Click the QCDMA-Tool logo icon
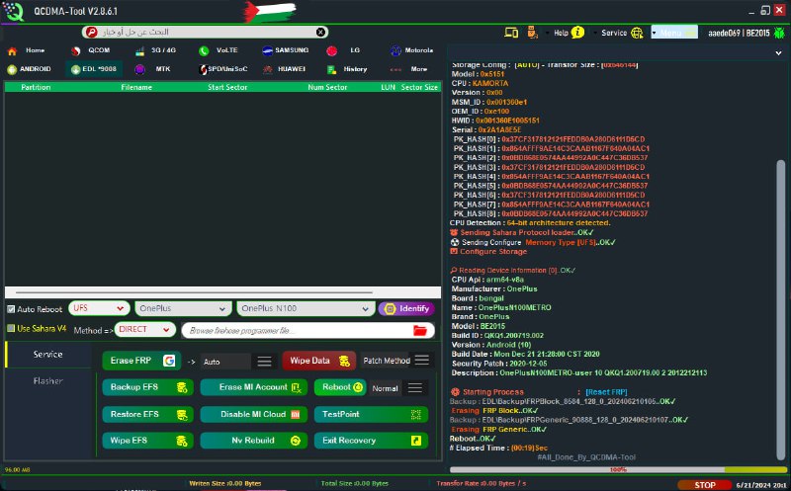The width and height of the screenshot is (791, 491). [13, 11]
